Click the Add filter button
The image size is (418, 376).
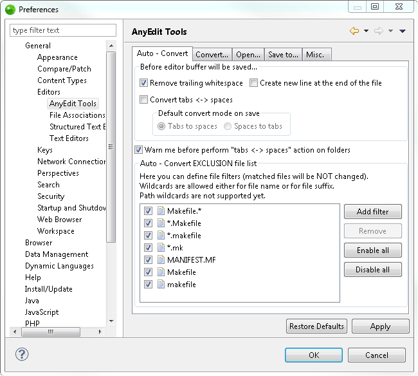pos(373,212)
